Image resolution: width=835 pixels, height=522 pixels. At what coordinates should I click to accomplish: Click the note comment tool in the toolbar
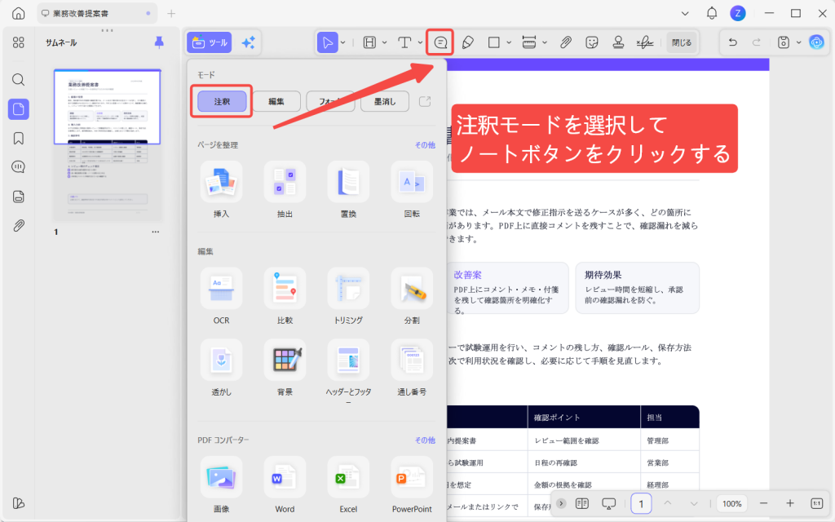(440, 42)
